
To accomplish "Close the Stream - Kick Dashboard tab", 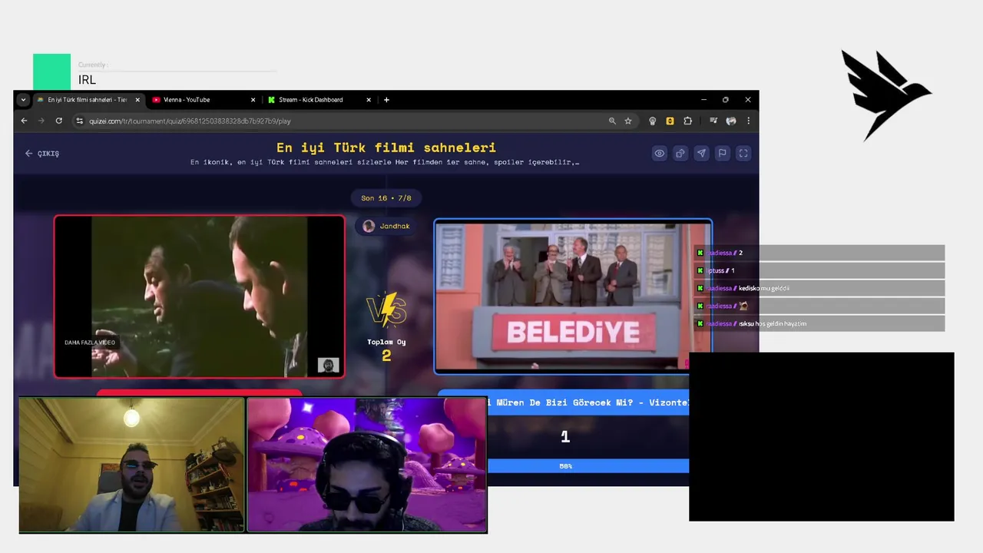I will tap(369, 100).
